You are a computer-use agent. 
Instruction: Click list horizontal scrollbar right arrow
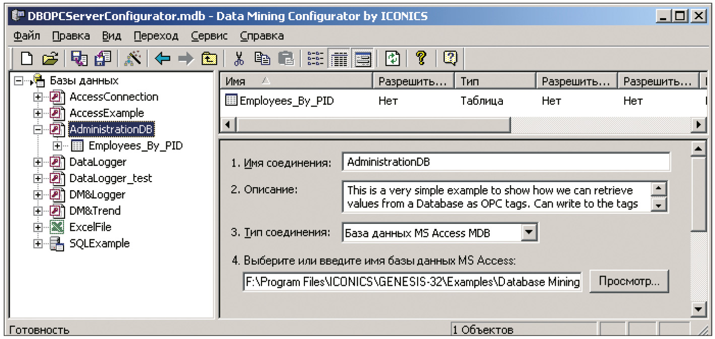pos(698,124)
